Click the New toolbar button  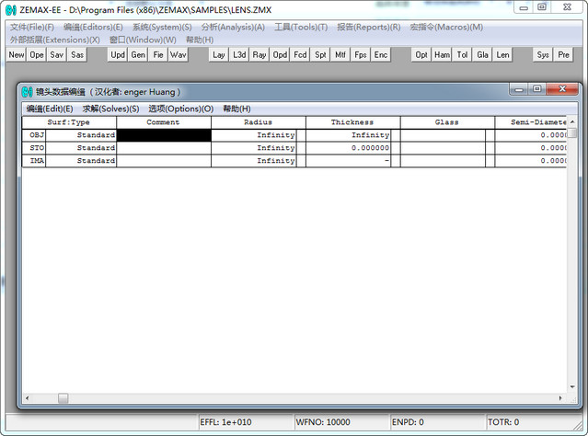coord(17,55)
